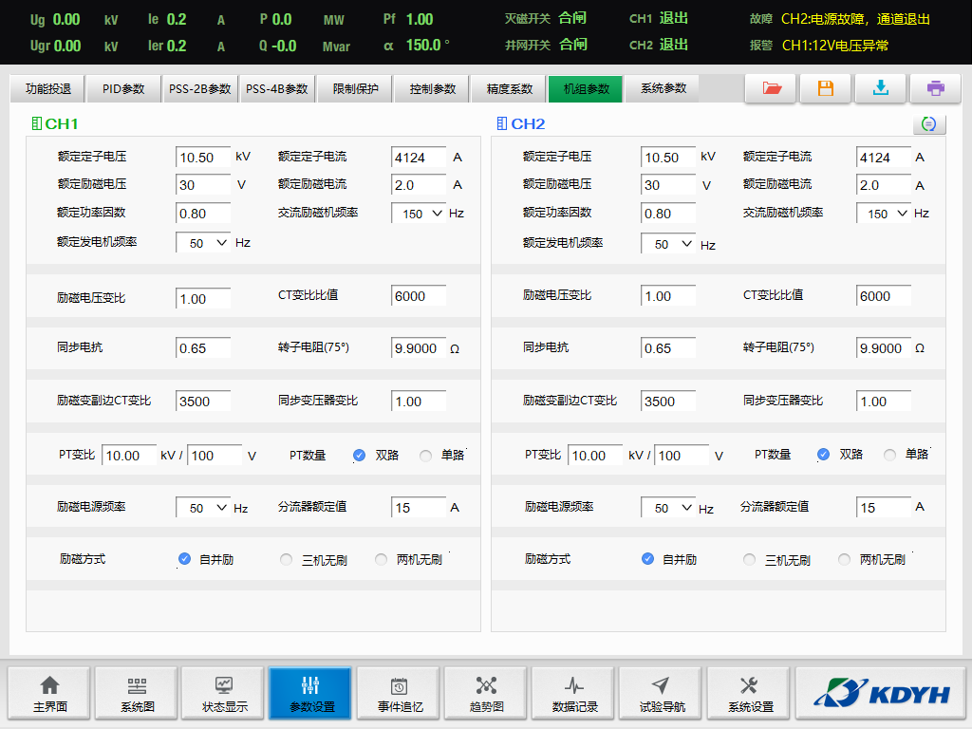
Task: Open the 趋势图 trend chart page
Action: click(486, 694)
